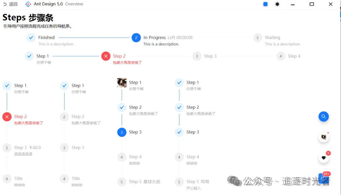Viewport: 341px width, 195px height.
Task: Click the 开心超人 description text
Action: (194, 188)
